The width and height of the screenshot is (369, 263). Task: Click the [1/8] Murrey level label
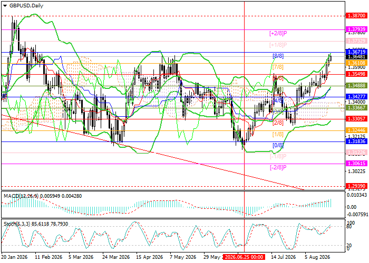pos(278,134)
